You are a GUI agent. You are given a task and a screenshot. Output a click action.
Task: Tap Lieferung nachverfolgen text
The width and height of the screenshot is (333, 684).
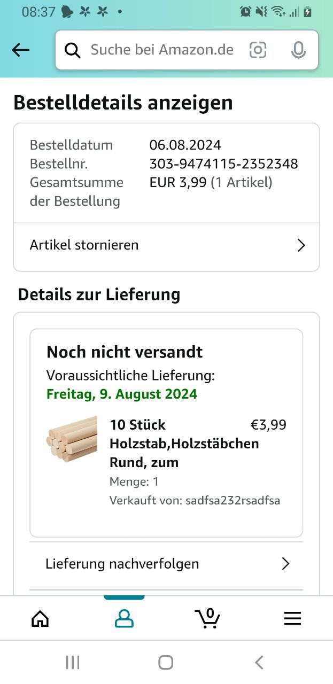[122, 564]
